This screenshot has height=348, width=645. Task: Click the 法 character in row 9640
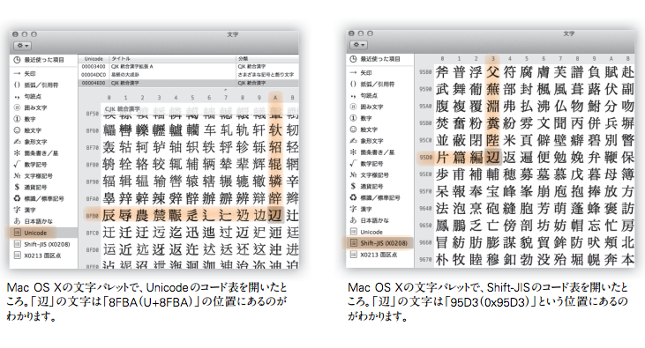point(442,208)
